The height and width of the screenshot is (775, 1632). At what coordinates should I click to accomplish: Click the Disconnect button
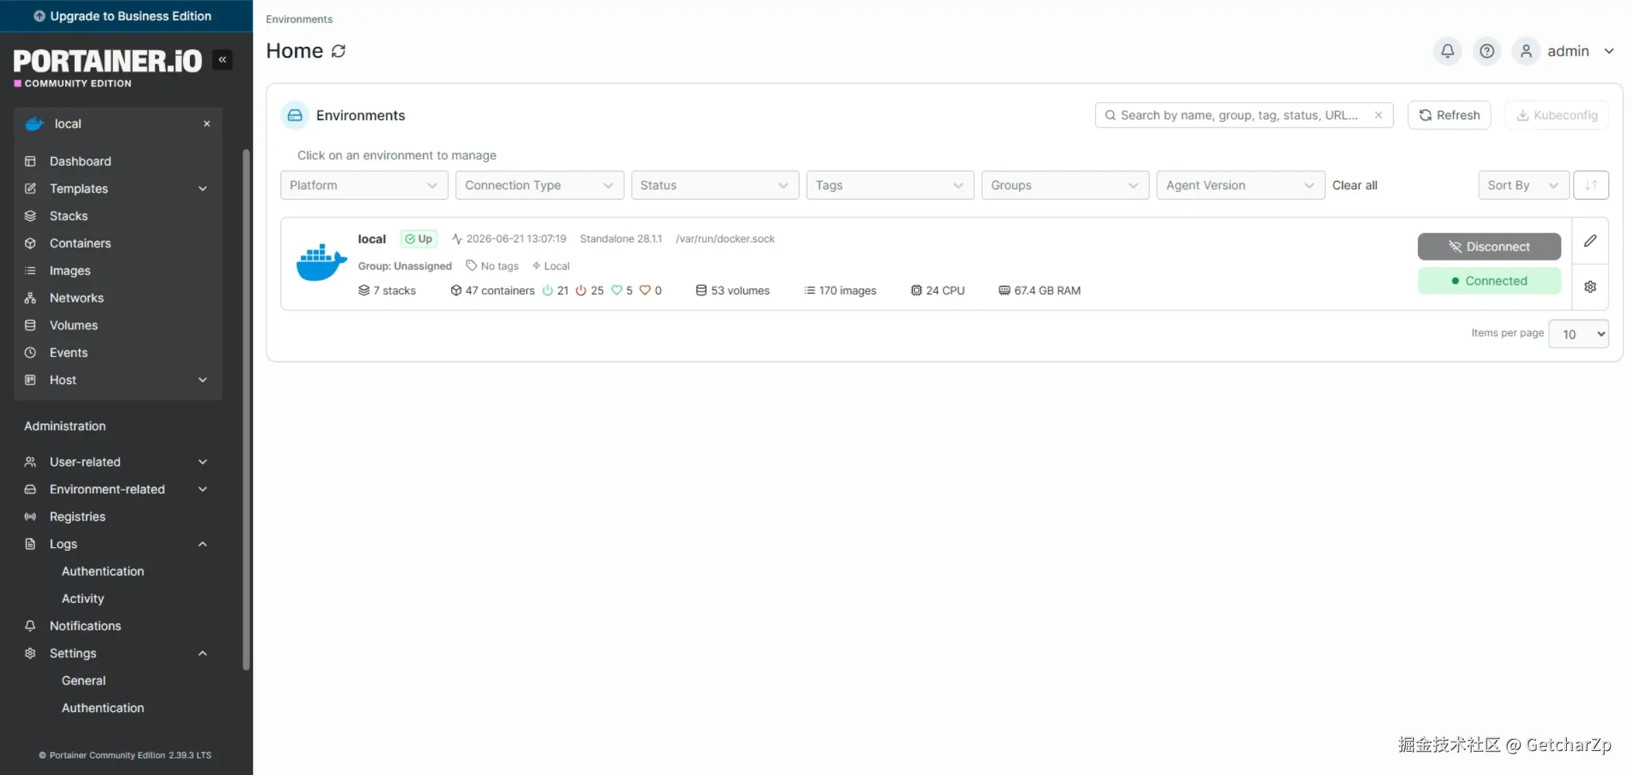[1489, 247]
